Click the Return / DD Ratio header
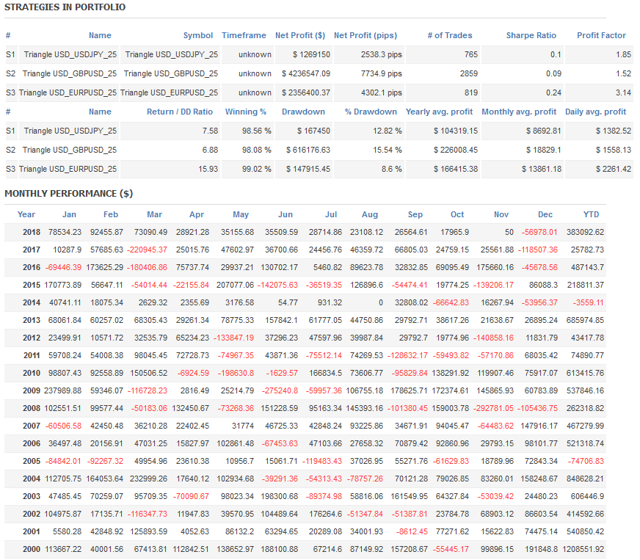The image size is (640, 560). 180,112
